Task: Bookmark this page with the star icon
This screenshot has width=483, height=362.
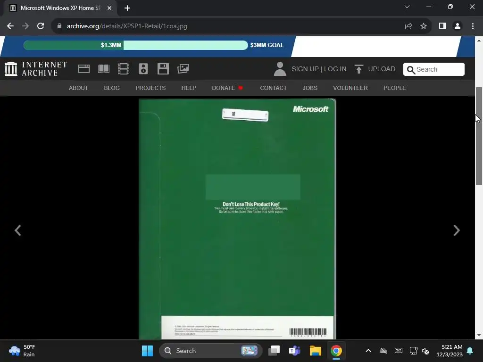Action: coord(424,26)
